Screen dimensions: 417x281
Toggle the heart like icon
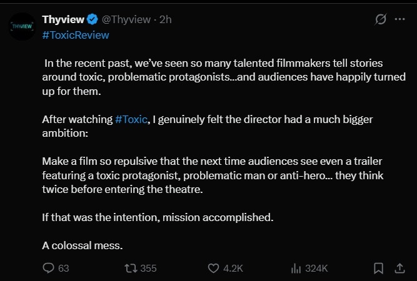(213, 269)
